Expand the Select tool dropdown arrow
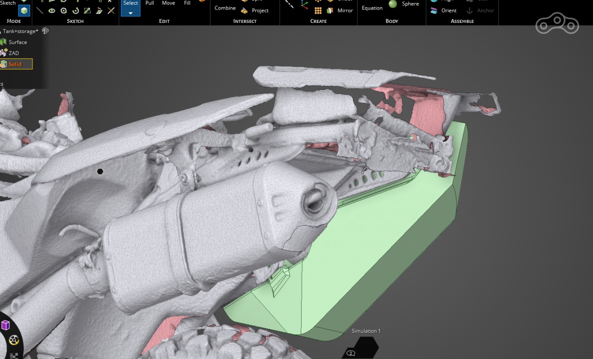This screenshot has width=593, height=359. tap(131, 13)
